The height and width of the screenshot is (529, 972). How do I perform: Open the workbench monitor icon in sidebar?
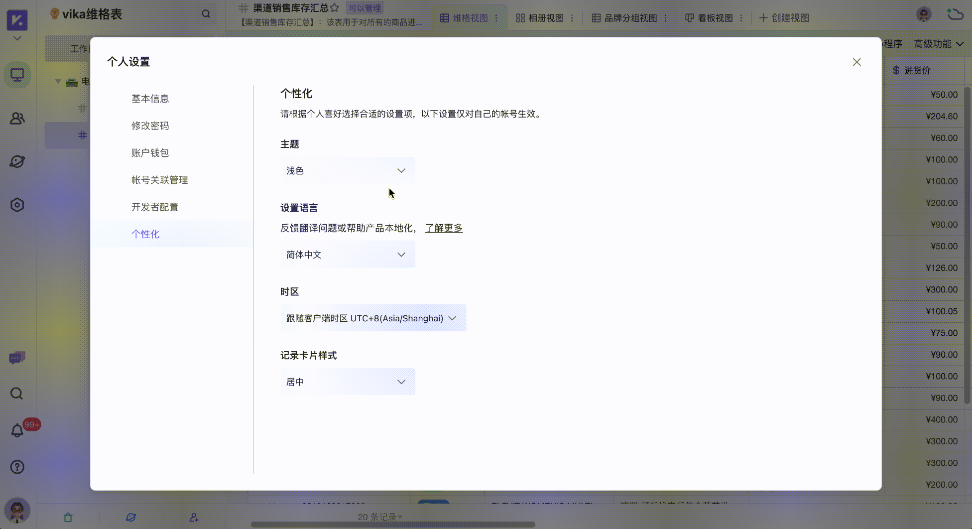17,75
